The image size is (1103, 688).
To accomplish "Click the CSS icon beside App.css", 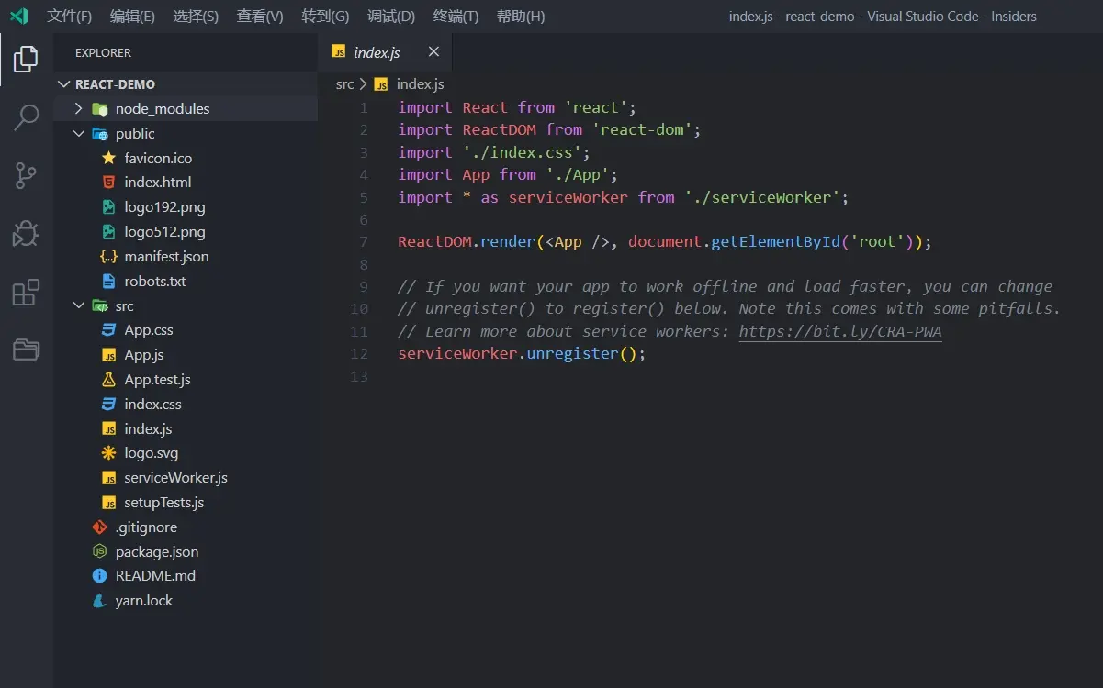I will (108, 330).
